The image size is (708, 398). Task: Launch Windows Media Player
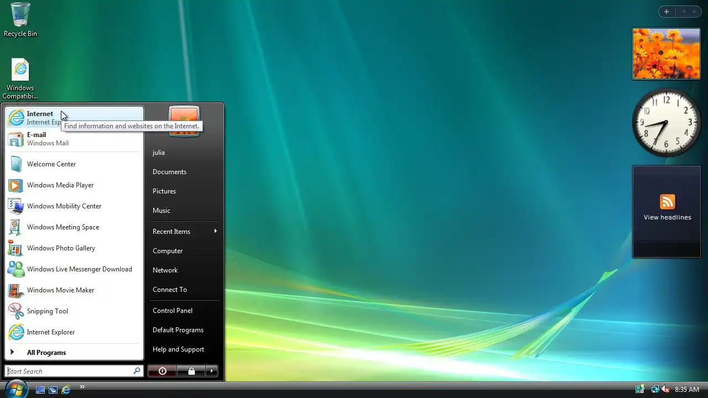pos(74,185)
